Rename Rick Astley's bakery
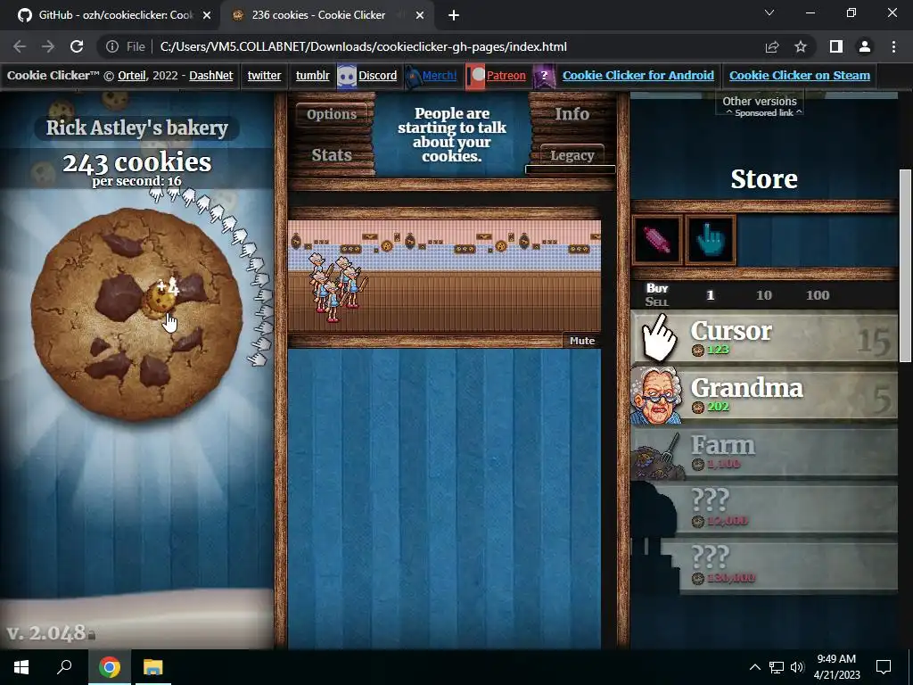This screenshot has height=685, width=913. click(x=136, y=128)
